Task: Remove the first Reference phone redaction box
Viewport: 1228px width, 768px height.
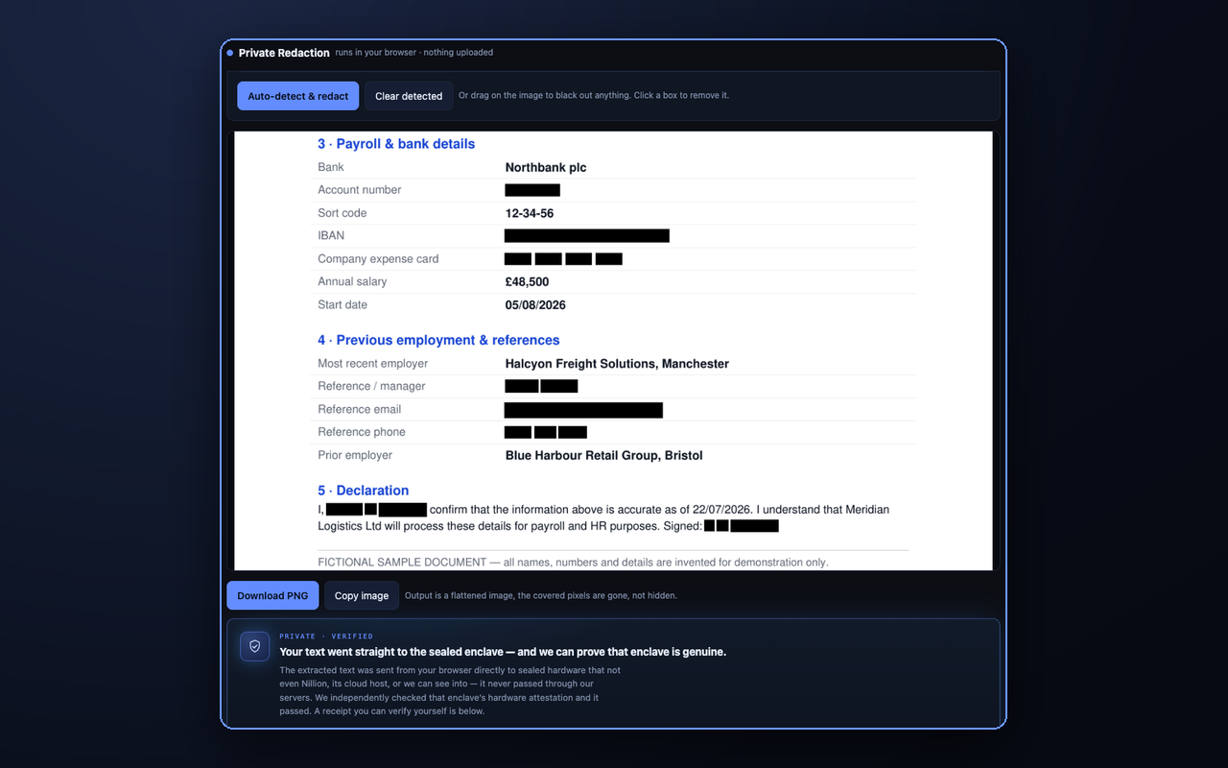Action: point(518,432)
